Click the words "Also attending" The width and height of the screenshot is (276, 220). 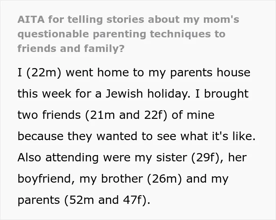pos(58,157)
